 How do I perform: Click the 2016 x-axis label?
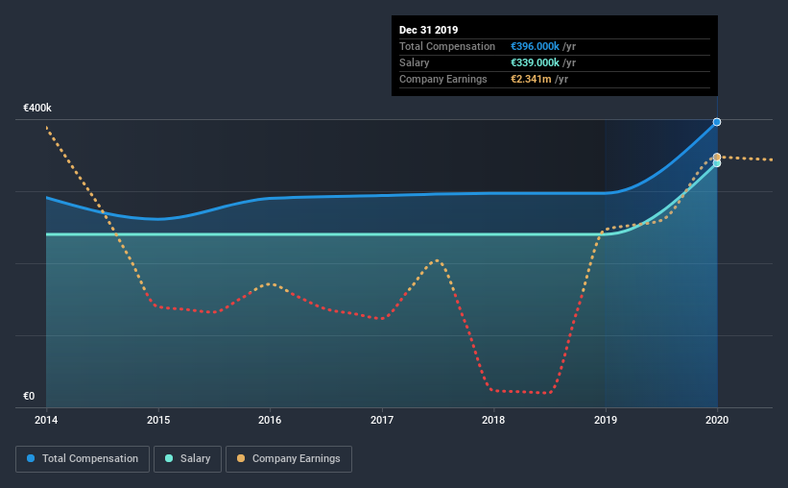(270, 420)
